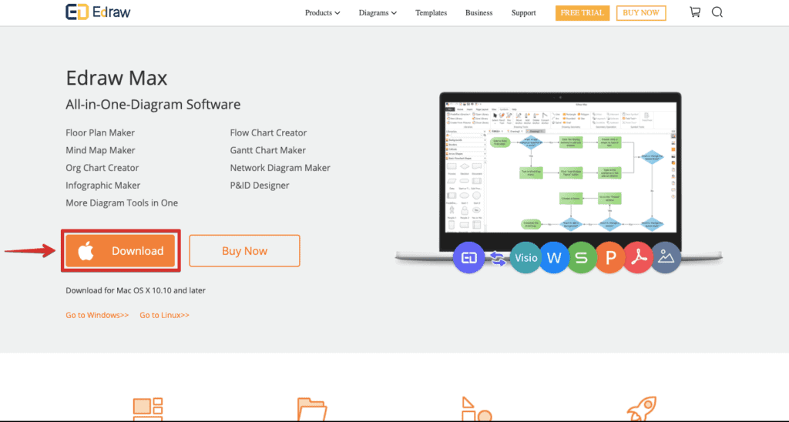Image resolution: width=789 pixels, height=422 pixels.
Task: Click the 'Infographic Maker' text
Action: point(102,186)
